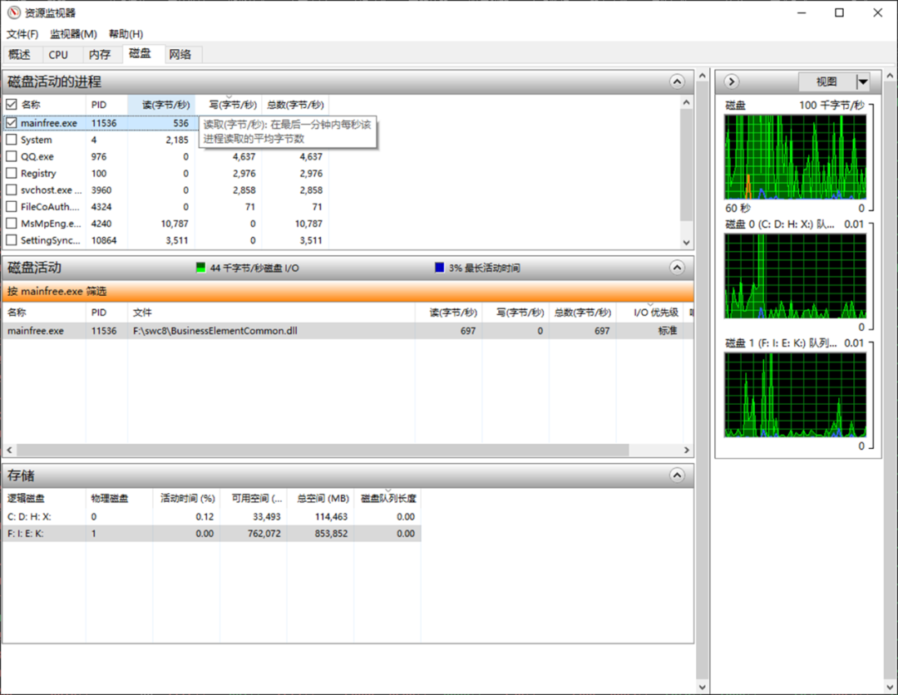Check the QQ.exe process checkbox

12,156
